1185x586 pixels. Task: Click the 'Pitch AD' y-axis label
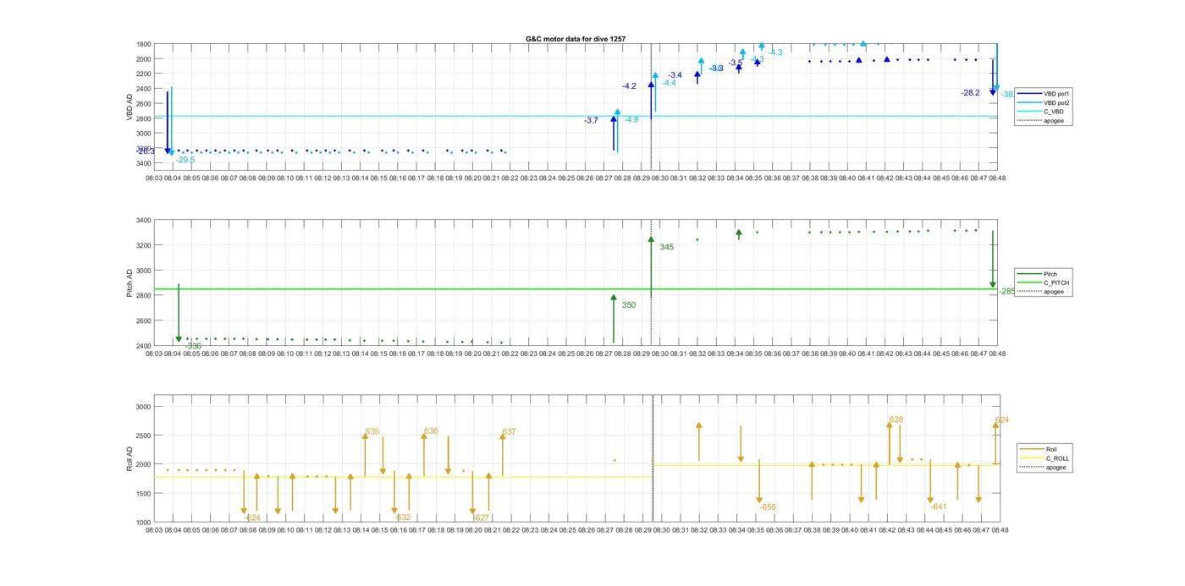click(x=130, y=283)
